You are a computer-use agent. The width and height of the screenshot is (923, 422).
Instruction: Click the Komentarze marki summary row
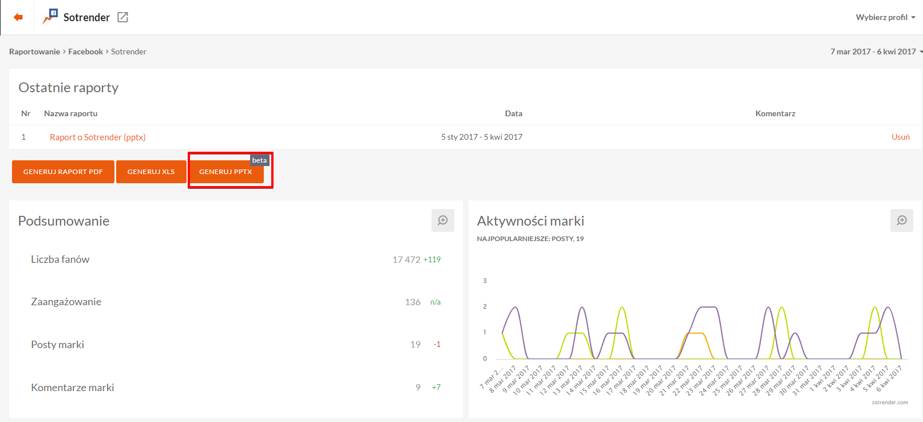(x=235, y=387)
